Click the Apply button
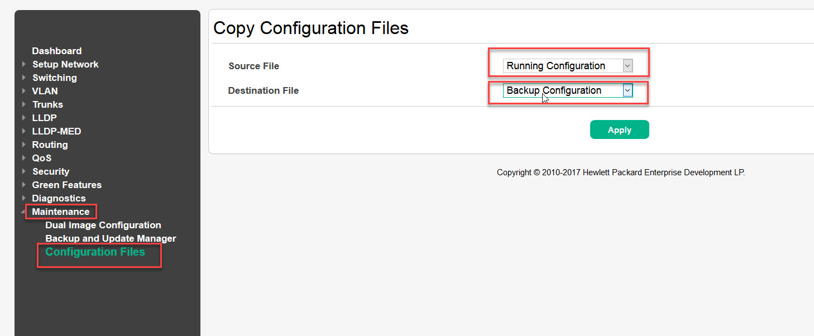 619,129
